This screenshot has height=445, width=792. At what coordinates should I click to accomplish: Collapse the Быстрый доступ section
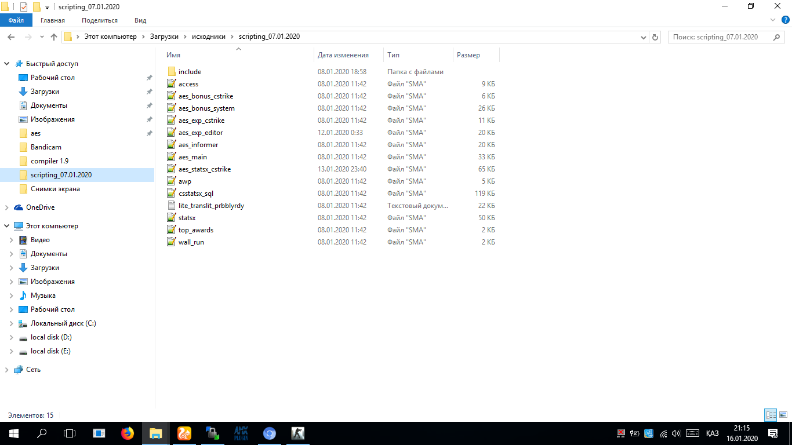click(7, 64)
